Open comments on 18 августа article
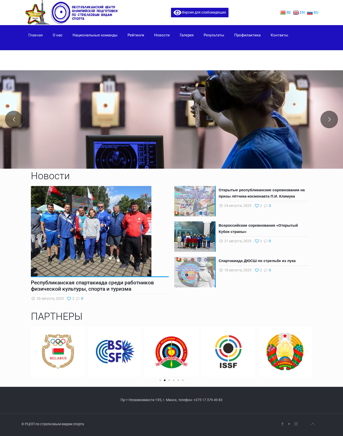343x436 pixels. click(267, 270)
